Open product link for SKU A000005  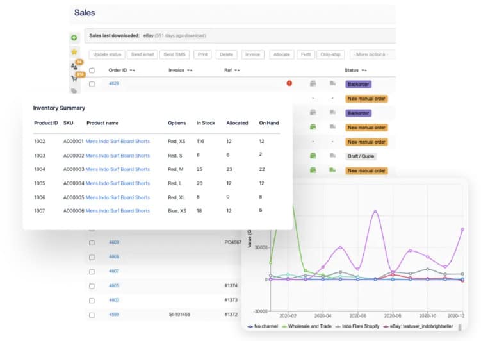coord(118,197)
